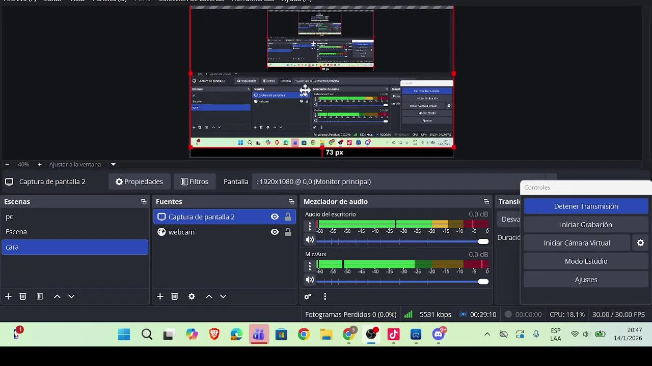Select the pc scene
The width and height of the screenshot is (652, 366).
75,217
